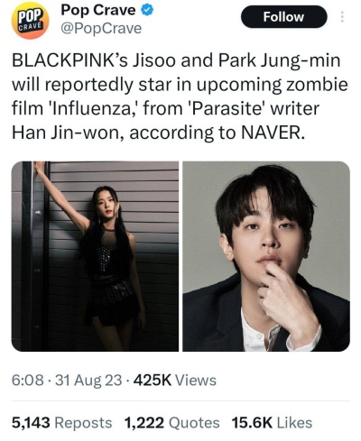Open the @PopCrave handle link
Image resolution: width=361 pixels, height=441 pixels.
(101, 29)
